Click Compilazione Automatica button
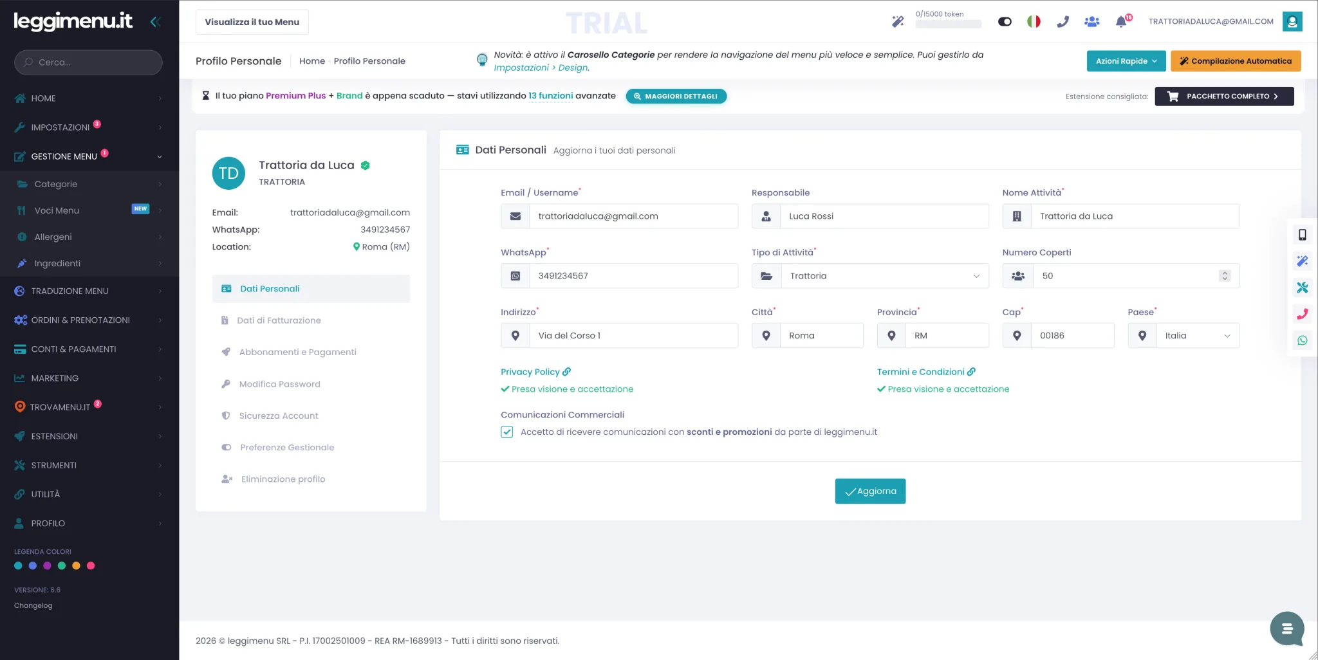 tap(1236, 61)
